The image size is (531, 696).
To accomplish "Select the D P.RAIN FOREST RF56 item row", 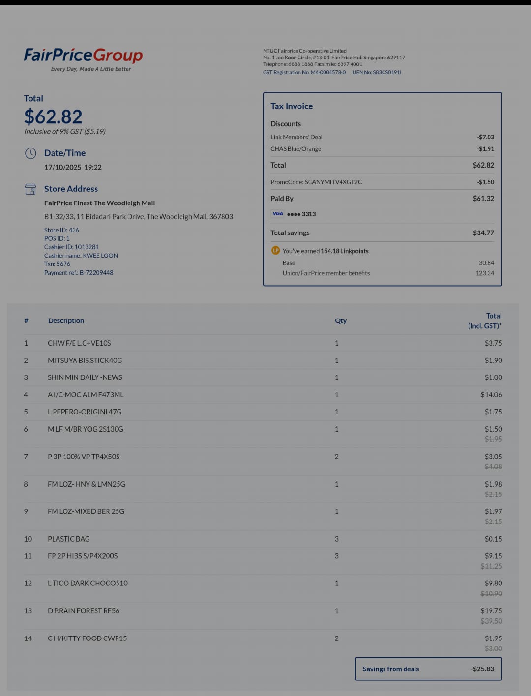I will point(263,616).
